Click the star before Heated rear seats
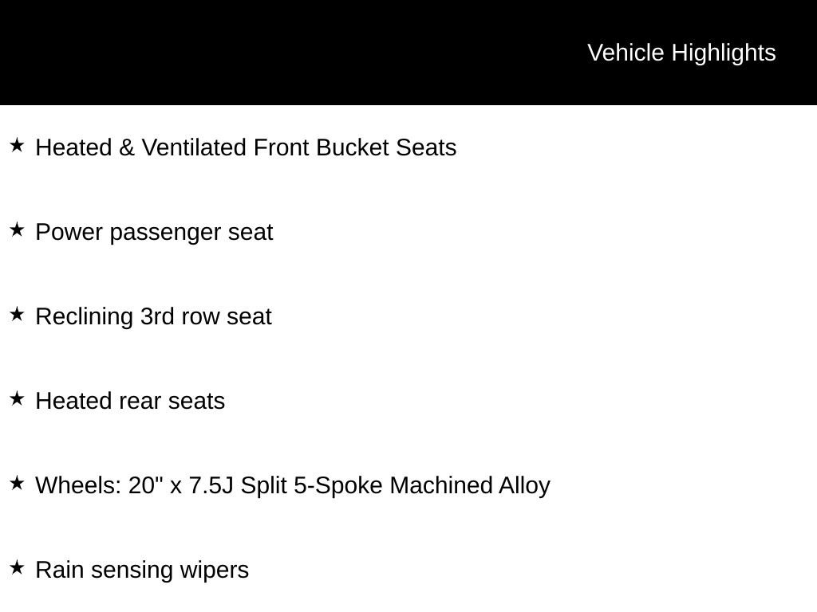Screen dimensions: 817x612 click(17, 398)
